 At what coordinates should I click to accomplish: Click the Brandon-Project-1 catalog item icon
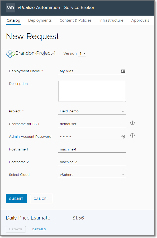(11, 54)
